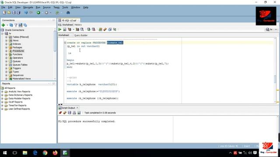Open the Tools menu
Image resolution: width=280 pixels, height=157 pixels.
pos(65,7)
